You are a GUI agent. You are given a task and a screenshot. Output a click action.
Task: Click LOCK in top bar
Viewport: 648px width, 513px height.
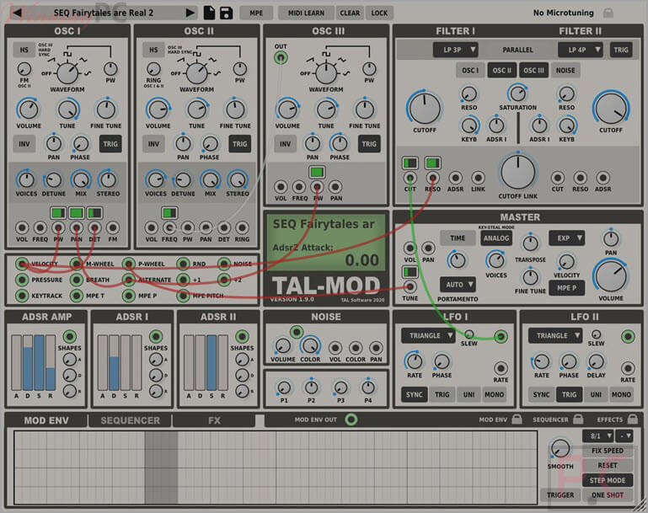tap(379, 13)
